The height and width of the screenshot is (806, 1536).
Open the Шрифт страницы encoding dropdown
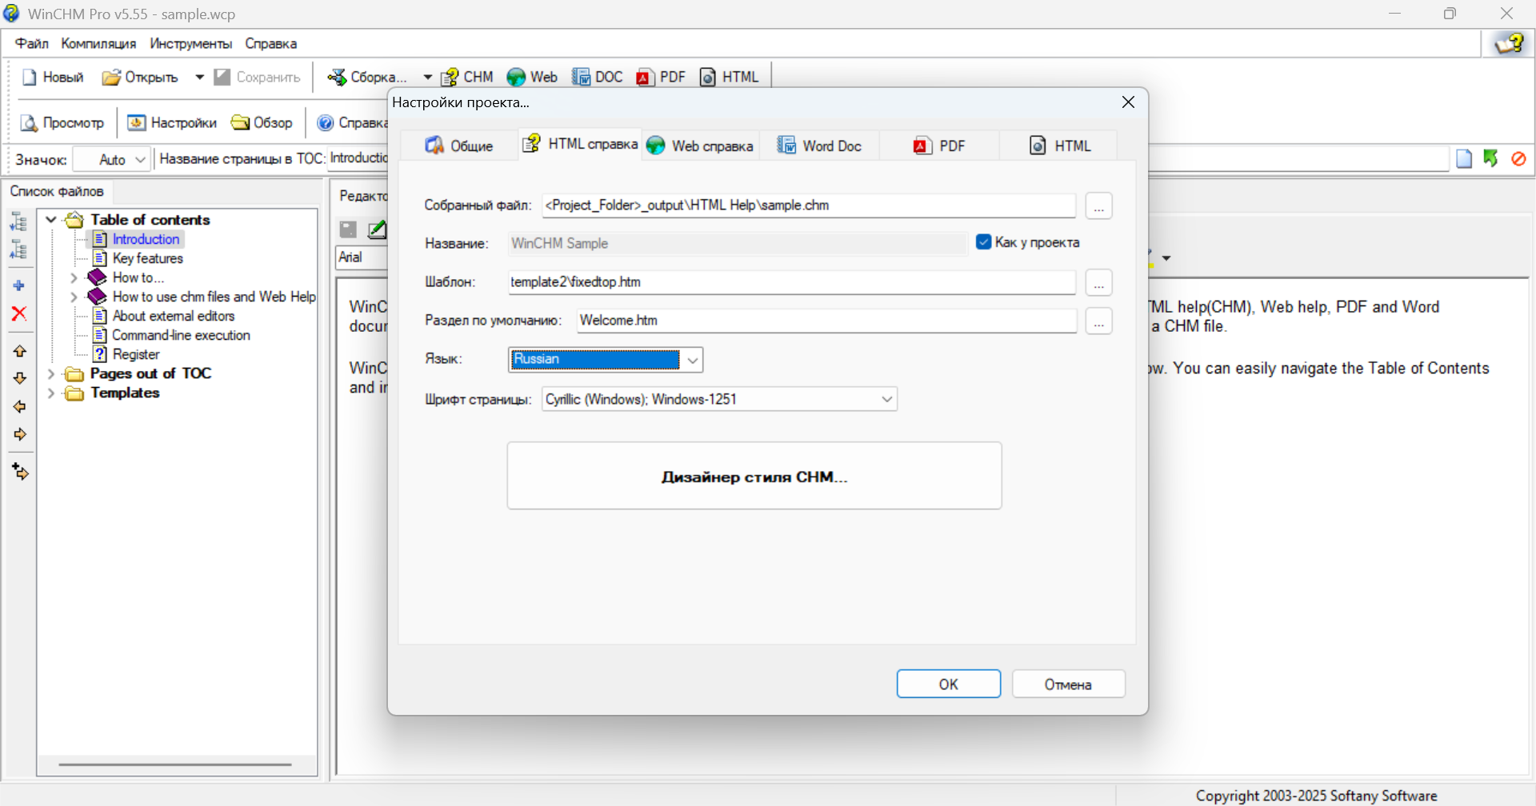tap(886, 399)
